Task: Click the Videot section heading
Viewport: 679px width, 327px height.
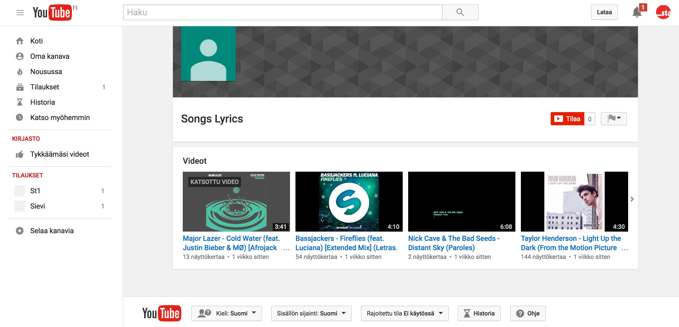Action: coord(195,161)
